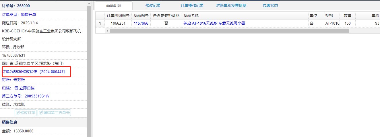Click the 商品编号 column header
Screen dimensions: 380x137
[141, 15]
